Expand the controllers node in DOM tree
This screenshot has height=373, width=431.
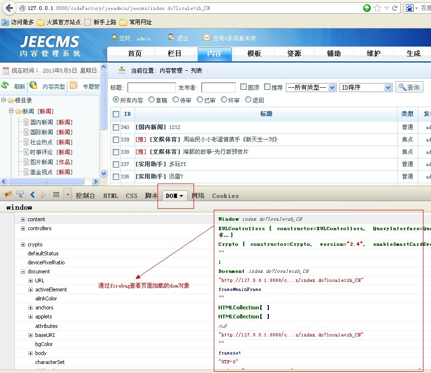click(x=23, y=229)
